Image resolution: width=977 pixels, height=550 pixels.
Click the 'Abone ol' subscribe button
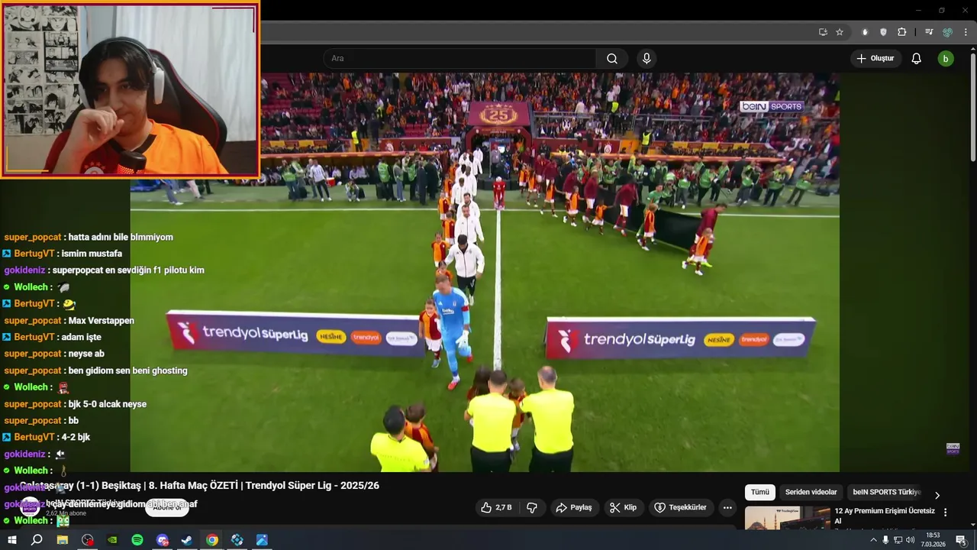pyautogui.click(x=167, y=507)
